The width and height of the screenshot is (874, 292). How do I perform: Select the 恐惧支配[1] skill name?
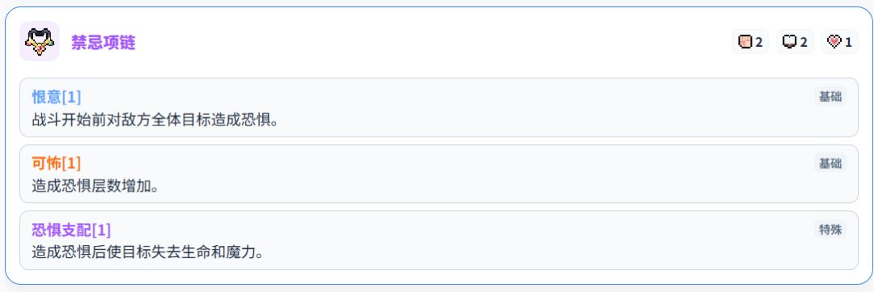[71, 230]
